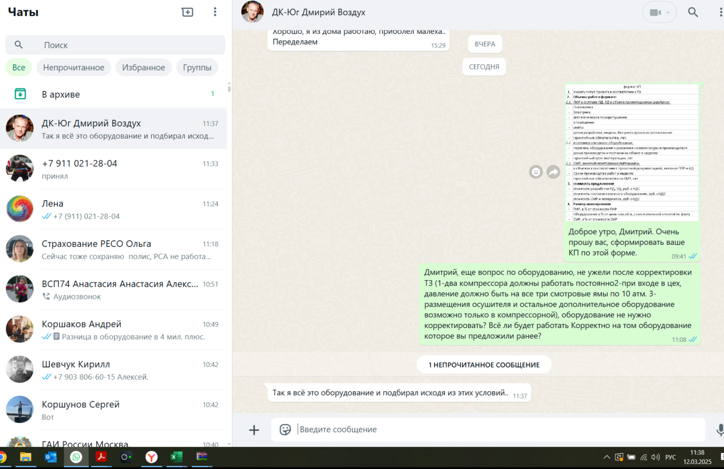Open the clock and calendar at 11:38
Viewport: 724px width, 469px height.
pyautogui.click(x=697, y=457)
